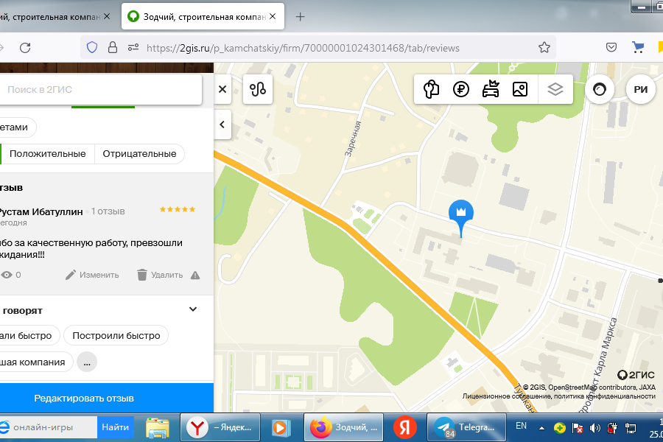663x442 pixels.
Task: Delete the review via Удалить
Action: [x=160, y=275]
